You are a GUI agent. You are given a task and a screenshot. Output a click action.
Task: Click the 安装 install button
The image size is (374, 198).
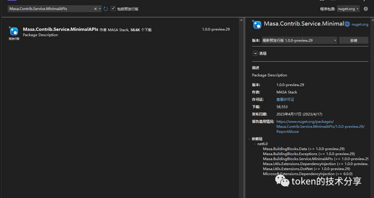coord(353,40)
